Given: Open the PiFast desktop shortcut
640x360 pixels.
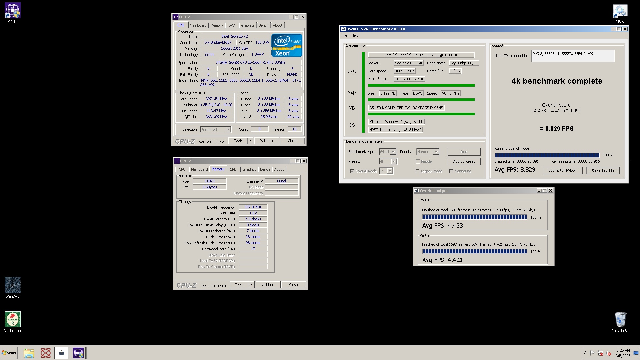Looking at the screenshot, I should 620,13.
